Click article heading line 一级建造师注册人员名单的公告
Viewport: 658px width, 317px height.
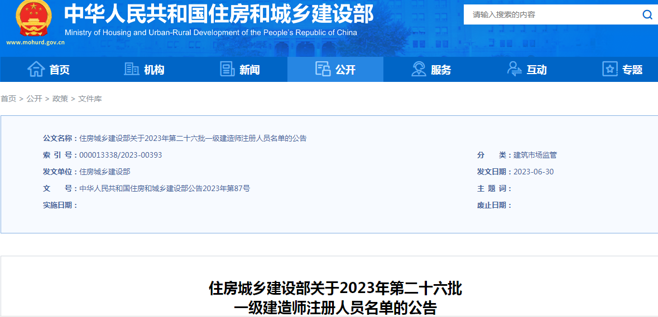point(335,308)
